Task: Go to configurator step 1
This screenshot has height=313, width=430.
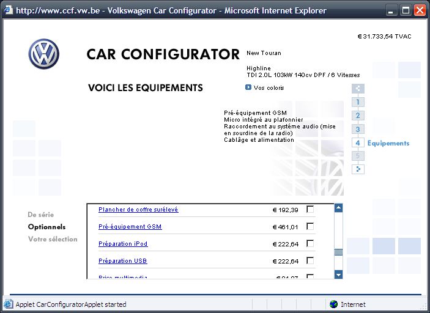Action: coord(358,102)
